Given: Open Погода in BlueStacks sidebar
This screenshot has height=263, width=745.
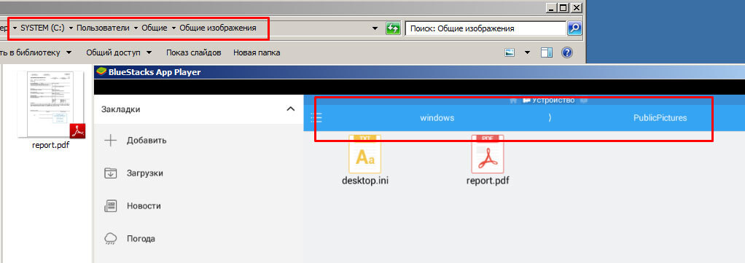Looking at the screenshot, I should tap(141, 238).
